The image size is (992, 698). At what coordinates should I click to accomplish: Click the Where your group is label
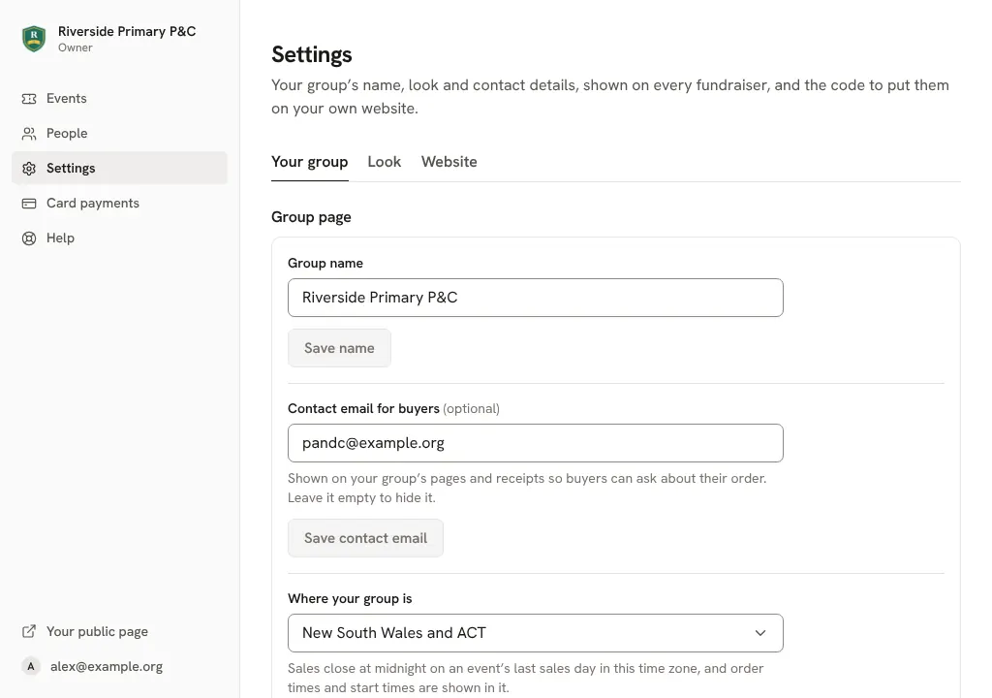[350, 598]
